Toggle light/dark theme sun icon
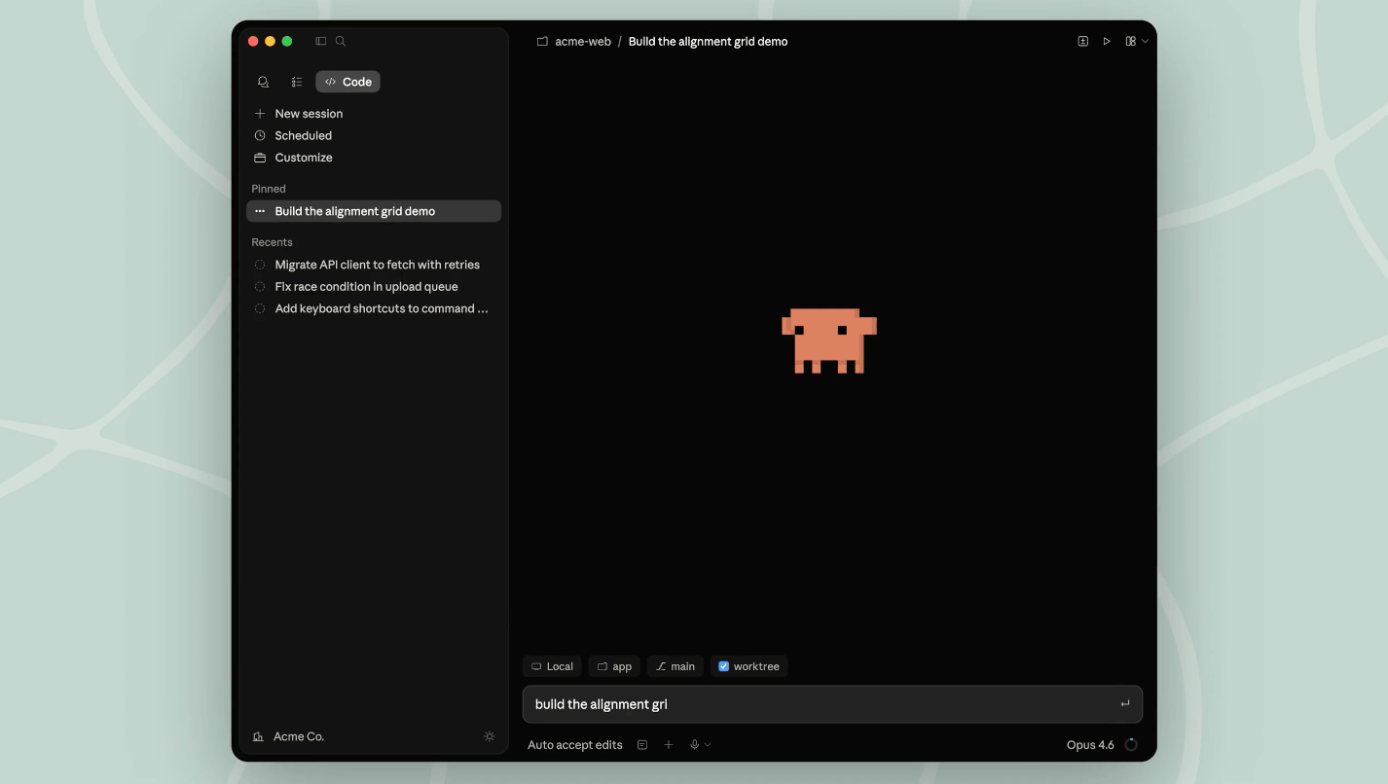 pyautogui.click(x=490, y=736)
